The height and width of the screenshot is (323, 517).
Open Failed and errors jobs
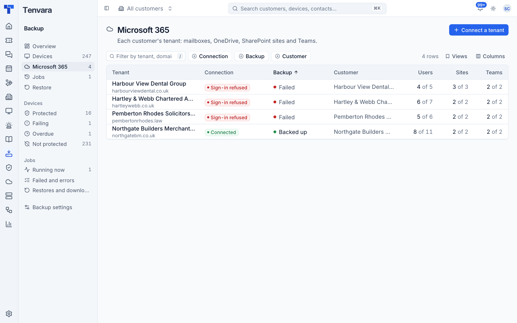pyautogui.click(x=58, y=180)
